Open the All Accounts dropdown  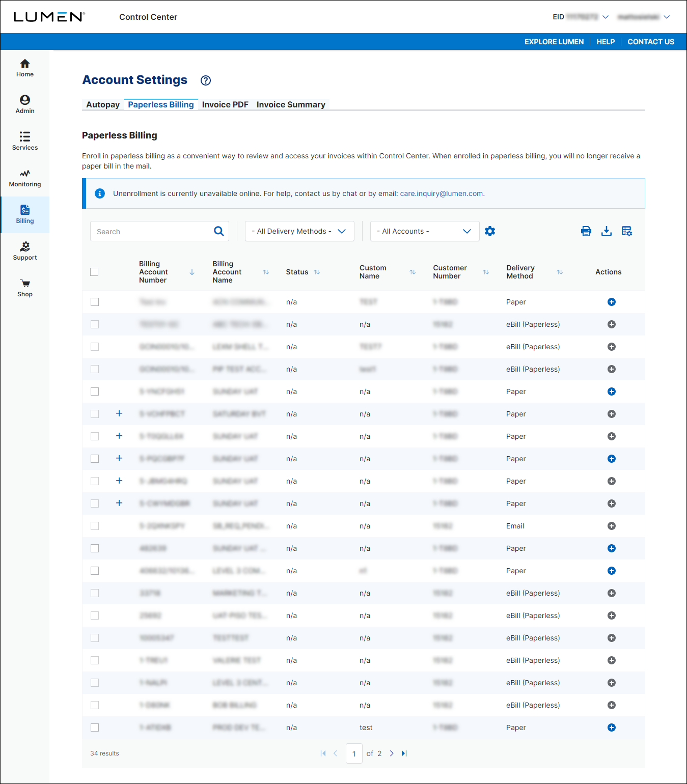[425, 231]
